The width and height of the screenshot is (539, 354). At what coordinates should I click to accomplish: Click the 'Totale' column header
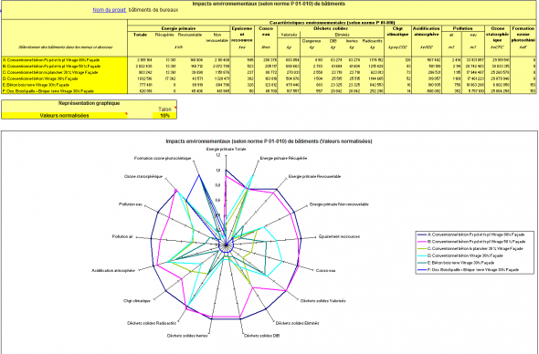coord(140,35)
